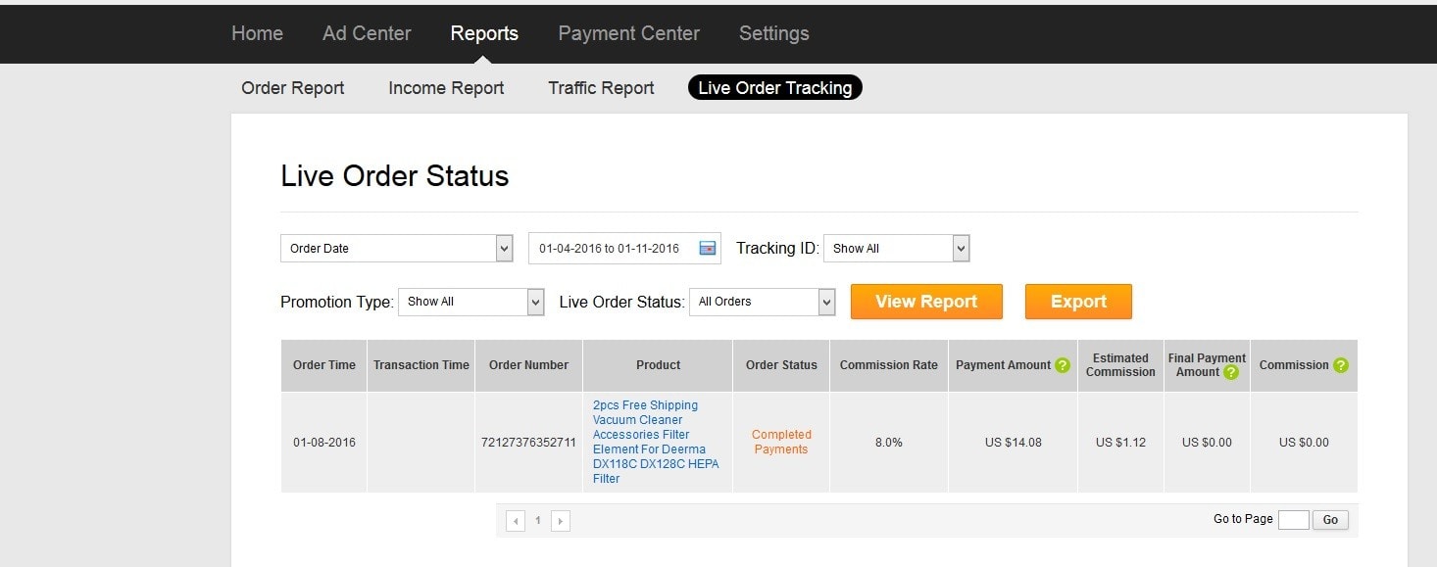Switch to the Income Report tab
Viewport: 1437px width, 567px height.
[446, 88]
